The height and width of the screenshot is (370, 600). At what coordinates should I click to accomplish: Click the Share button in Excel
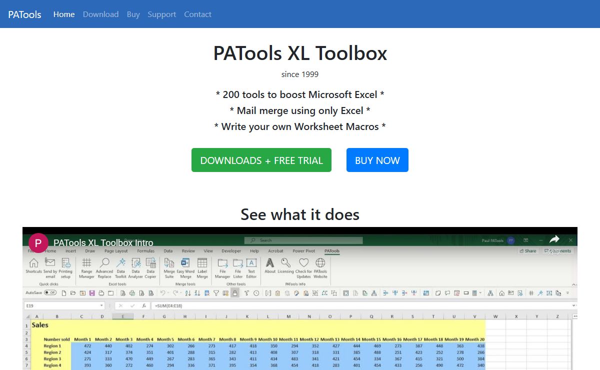click(528, 251)
